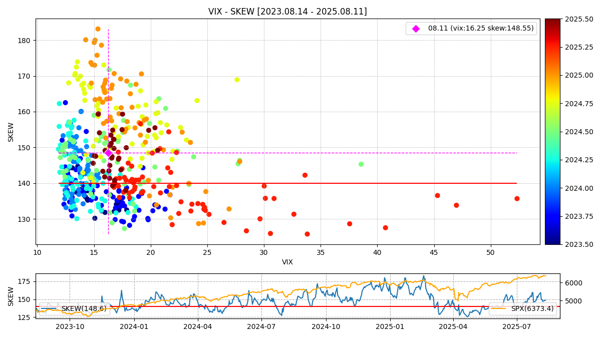The image size is (601, 338).
Task: Click the magenta diamond legend marker
Action: (416, 29)
